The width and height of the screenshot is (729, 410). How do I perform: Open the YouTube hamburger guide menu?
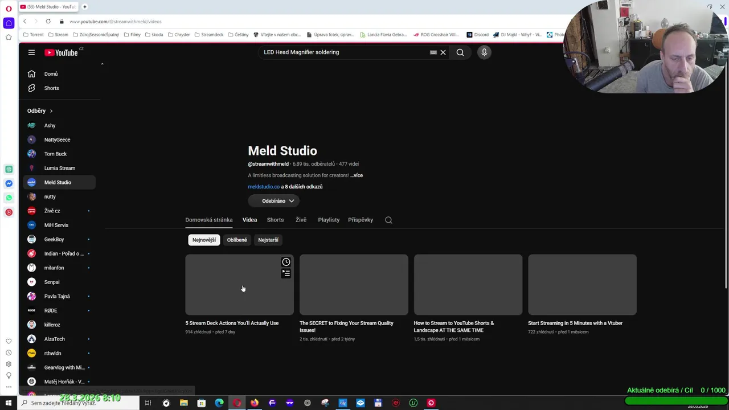(31, 52)
